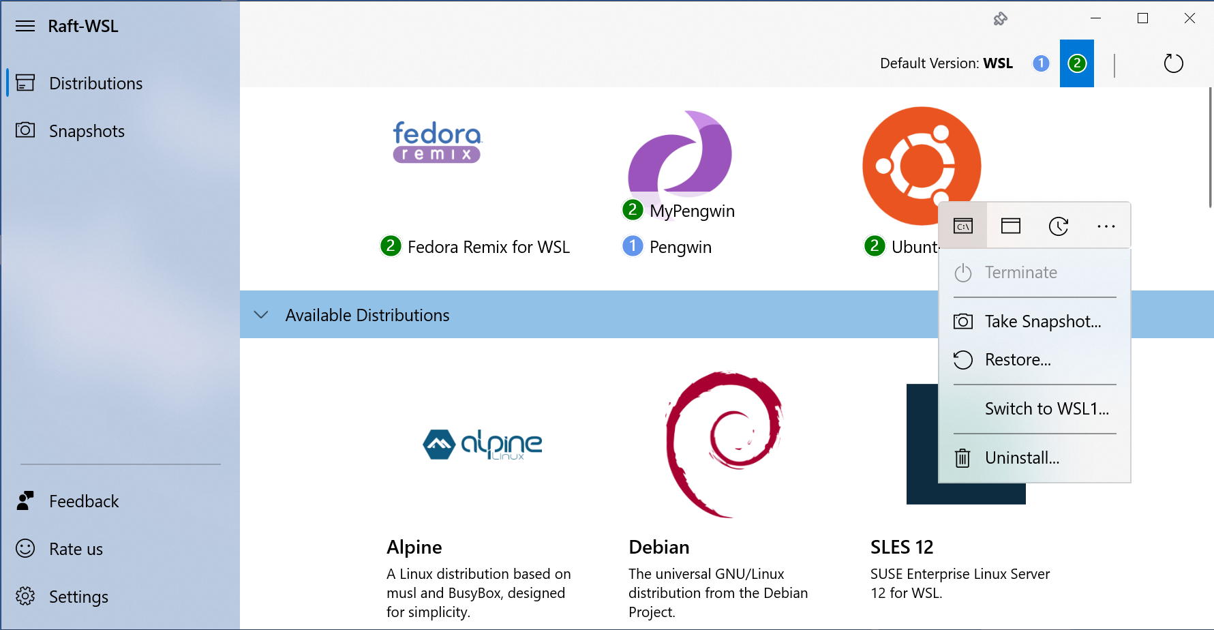1214x630 pixels.
Task: Click Take Snapshot for Ubuntu
Action: pos(1042,320)
